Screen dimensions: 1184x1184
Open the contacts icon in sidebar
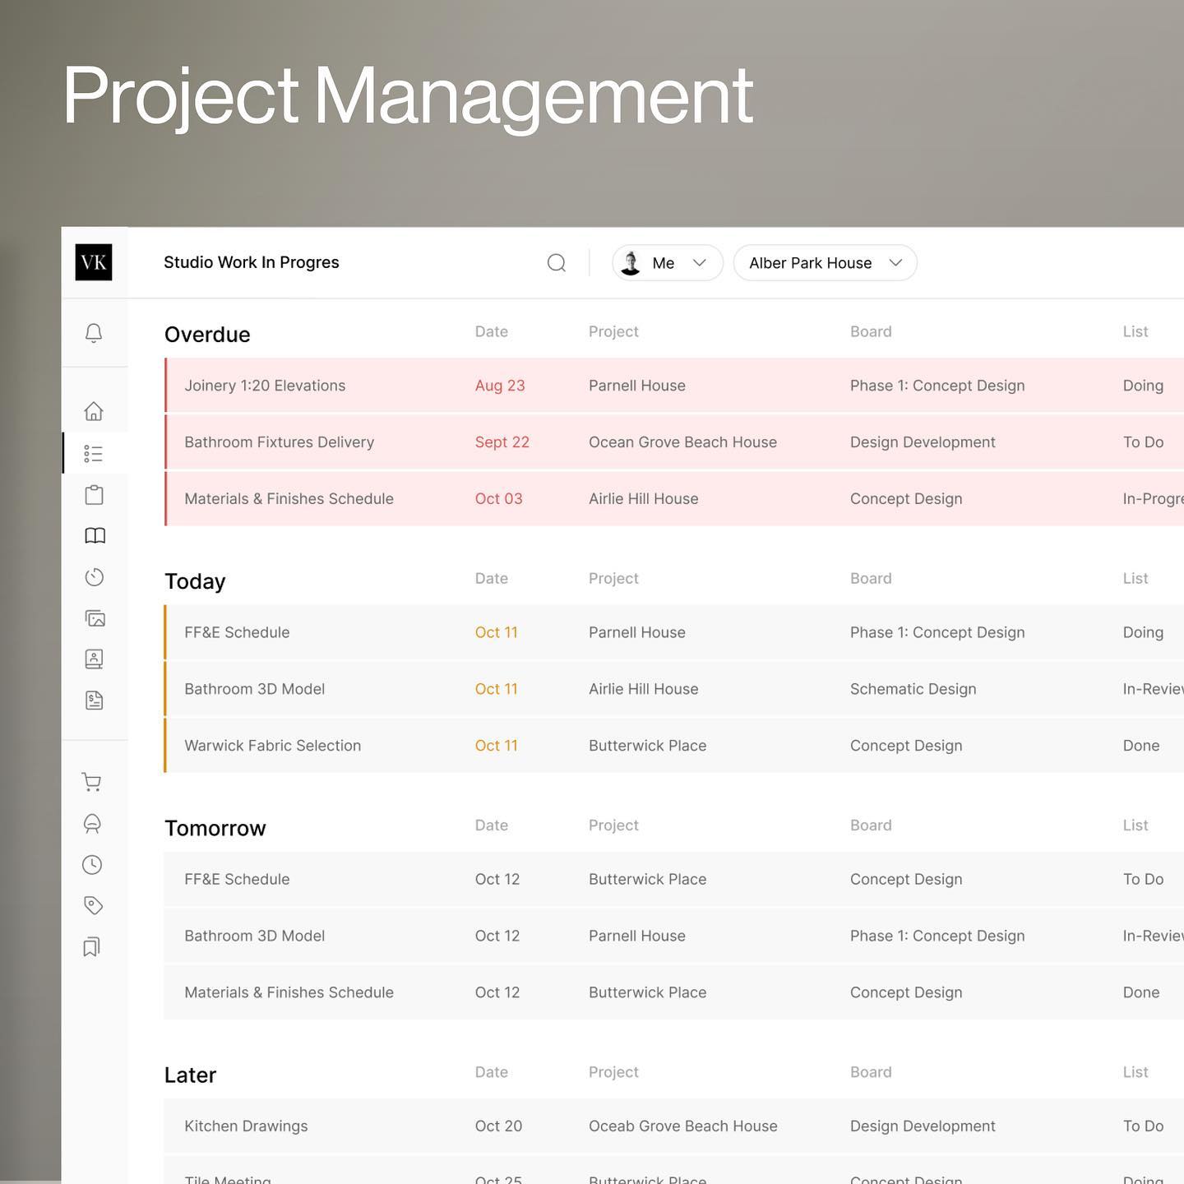click(x=94, y=659)
